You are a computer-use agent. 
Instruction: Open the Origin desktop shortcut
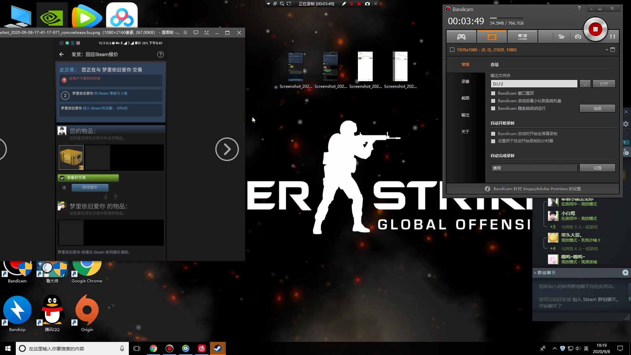pyautogui.click(x=87, y=313)
